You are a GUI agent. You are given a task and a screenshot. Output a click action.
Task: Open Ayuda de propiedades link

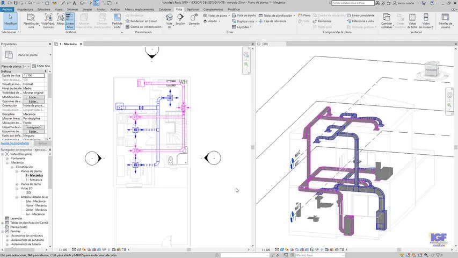15,143
